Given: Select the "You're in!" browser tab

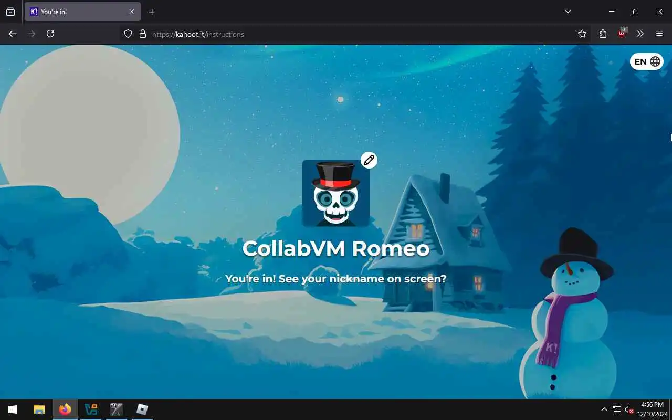Looking at the screenshot, I should pos(82,12).
